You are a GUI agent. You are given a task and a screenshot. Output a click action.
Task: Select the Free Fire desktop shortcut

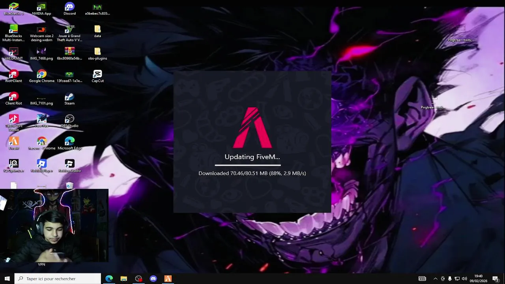(x=41, y=121)
